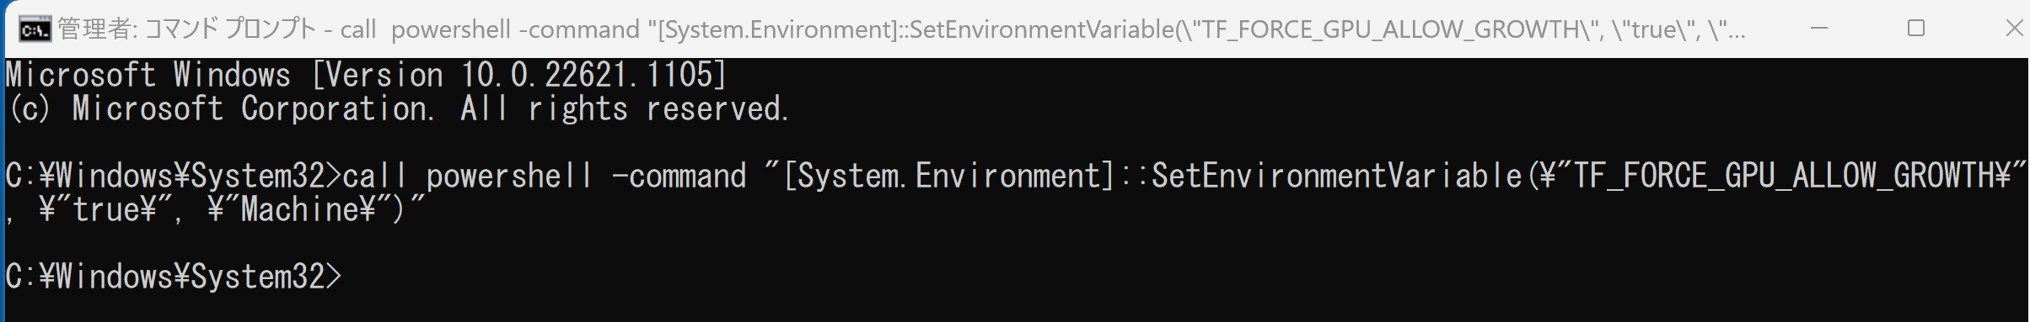Click "All rights reserved." text

coord(625,109)
